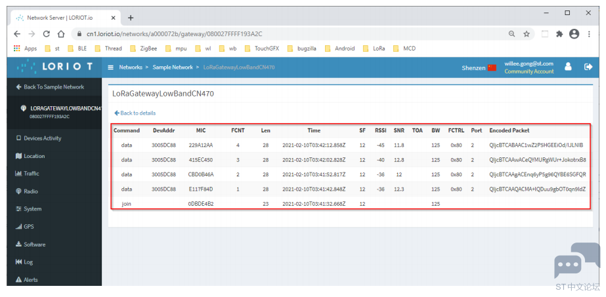
Task: Open the extensions puzzle icon
Action: pyautogui.click(x=559, y=34)
